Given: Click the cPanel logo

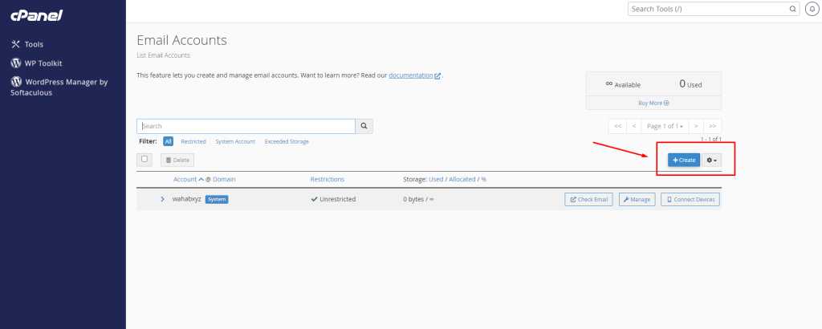Looking at the screenshot, I should coord(36,15).
